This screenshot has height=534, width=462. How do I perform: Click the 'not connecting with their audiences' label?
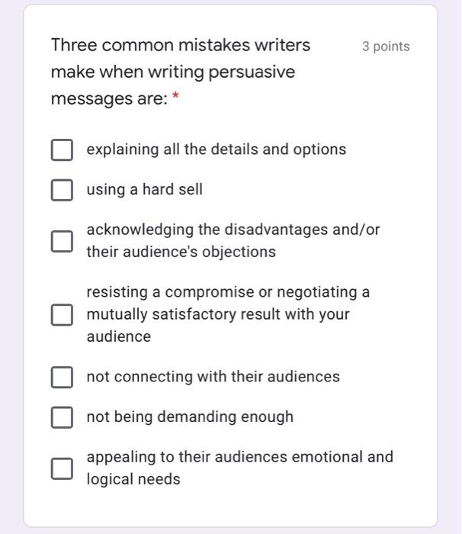pyautogui.click(x=213, y=377)
